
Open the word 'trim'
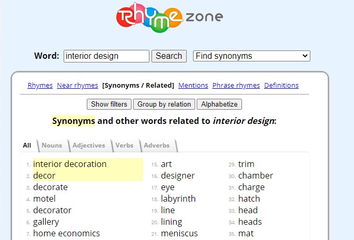[246, 164]
